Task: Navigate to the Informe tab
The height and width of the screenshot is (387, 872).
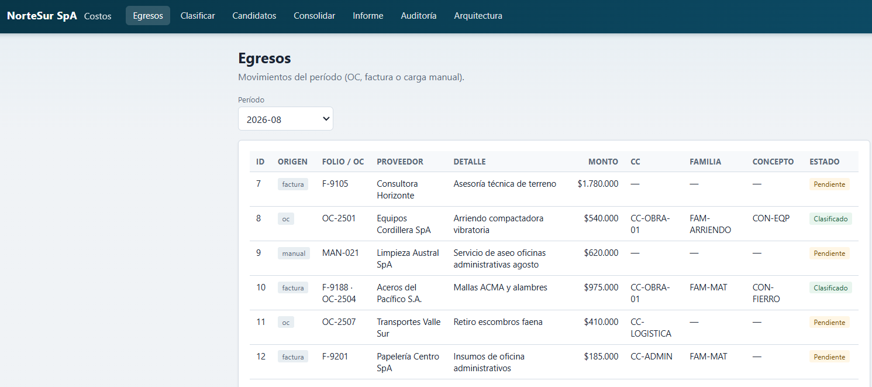Action: pyautogui.click(x=368, y=16)
